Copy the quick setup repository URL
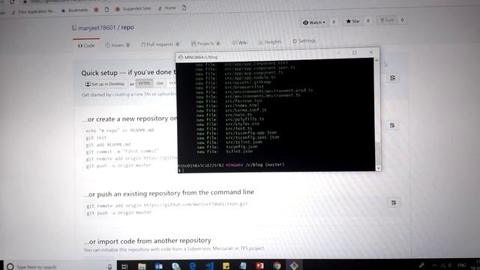 (393, 78)
